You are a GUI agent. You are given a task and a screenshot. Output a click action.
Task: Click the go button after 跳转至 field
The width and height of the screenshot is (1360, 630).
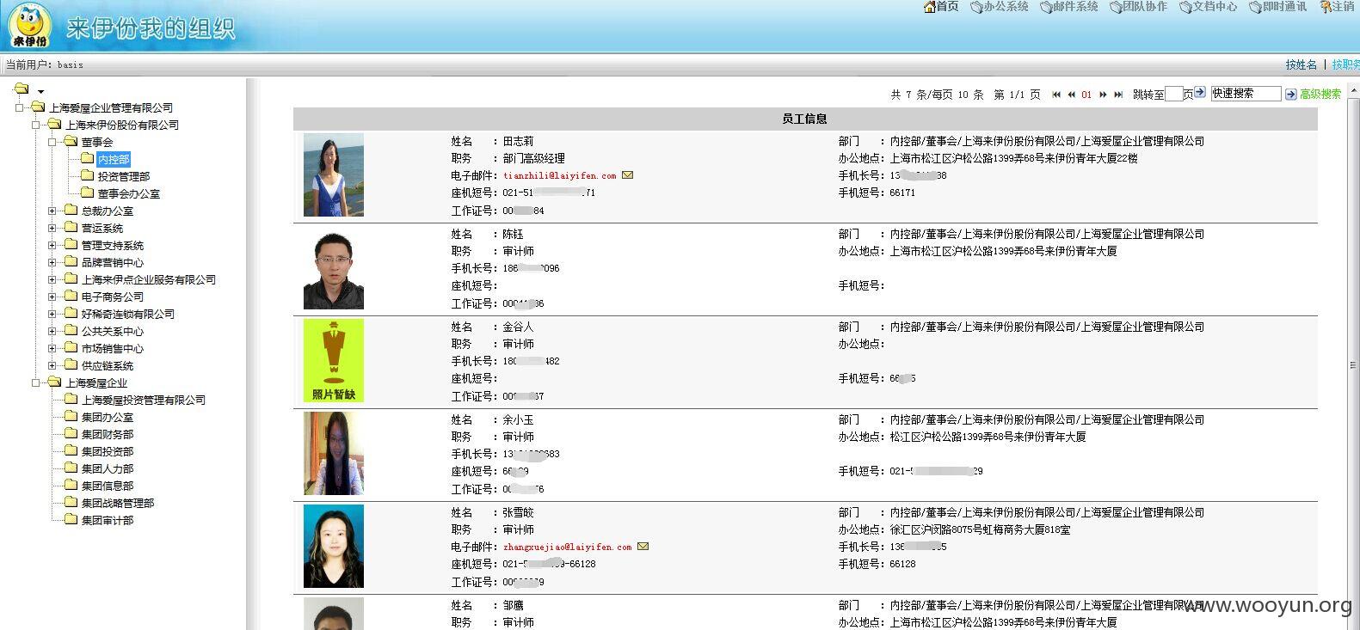tap(1200, 93)
